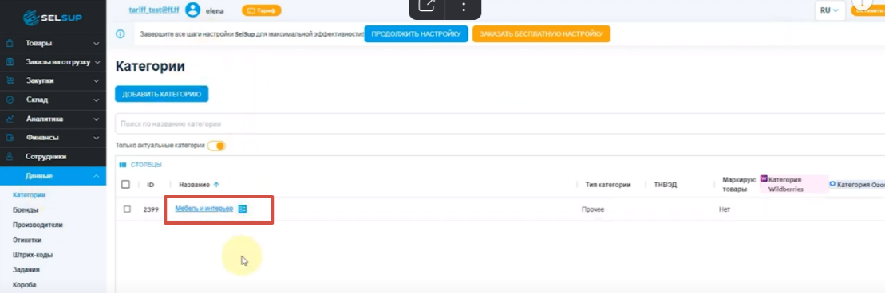885x293 pixels.
Task: Open the user avatar icon next to elena
Action: (x=193, y=10)
